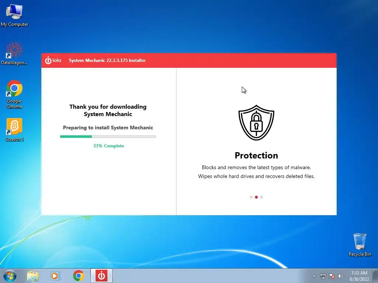Select the Scratch 3 desktop shortcut
This screenshot has height=283, width=378.
click(x=14, y=130)
